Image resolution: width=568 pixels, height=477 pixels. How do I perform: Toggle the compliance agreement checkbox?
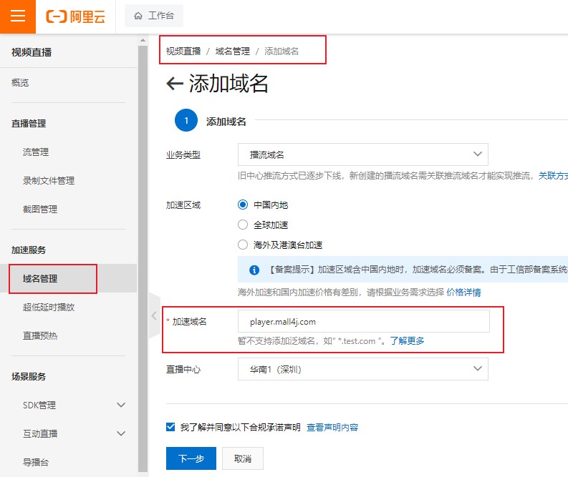pyautogui.click(x=170, y=427)
